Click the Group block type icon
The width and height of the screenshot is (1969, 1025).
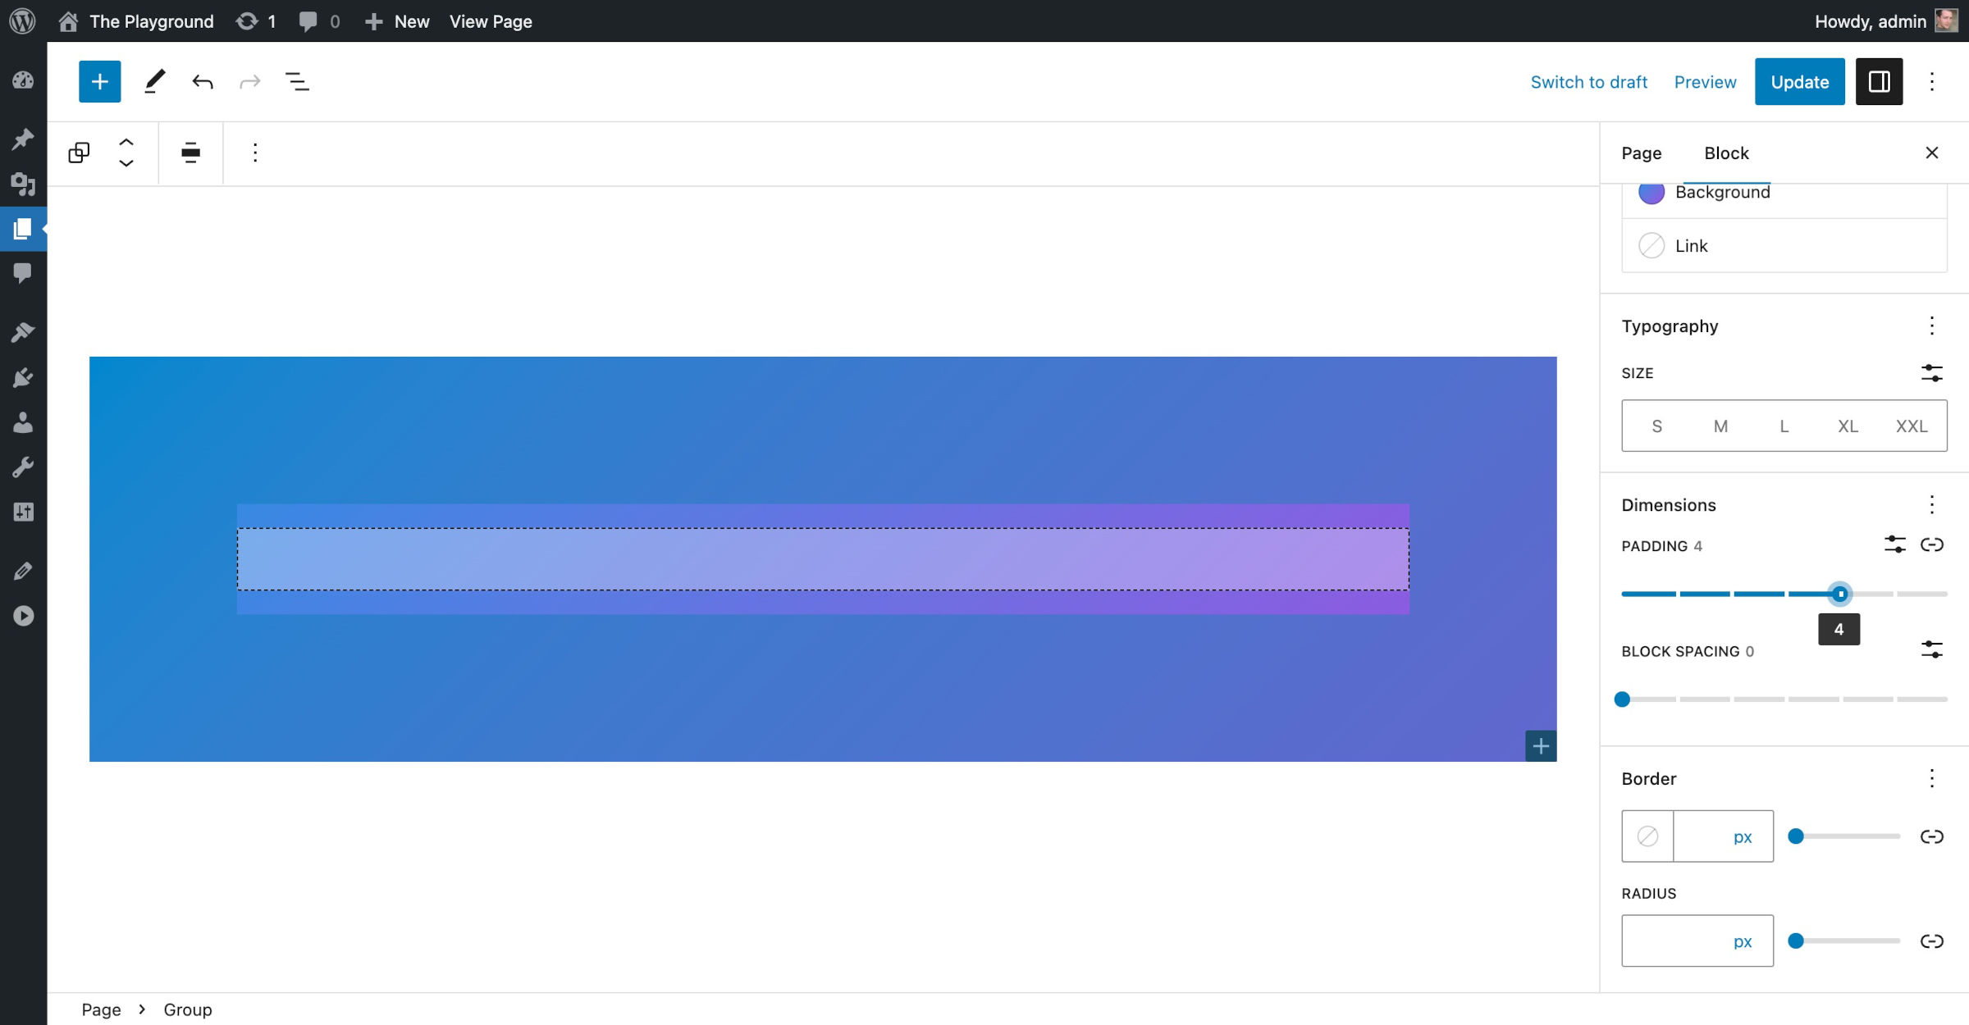pyautogui.click(x=79, y=153)
